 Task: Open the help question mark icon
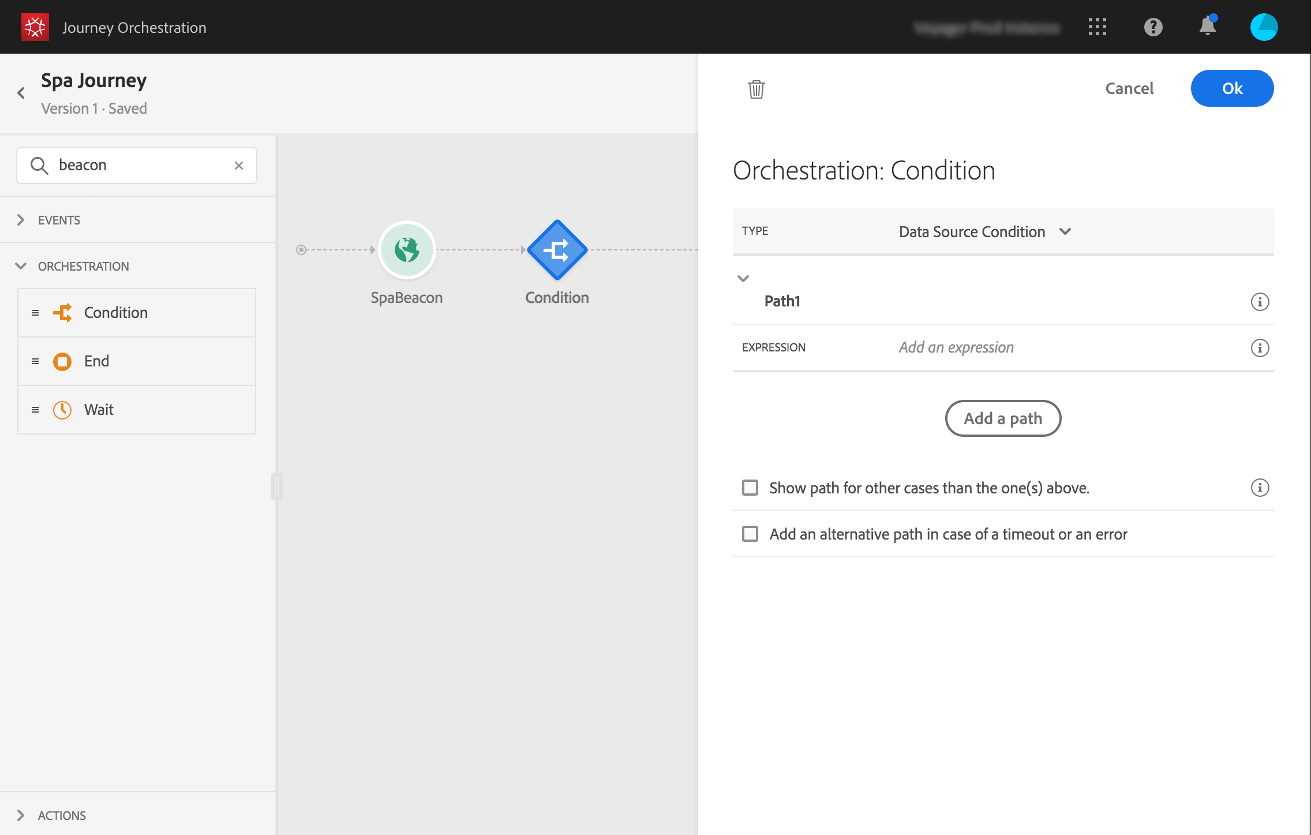(x=1153, y=27)
